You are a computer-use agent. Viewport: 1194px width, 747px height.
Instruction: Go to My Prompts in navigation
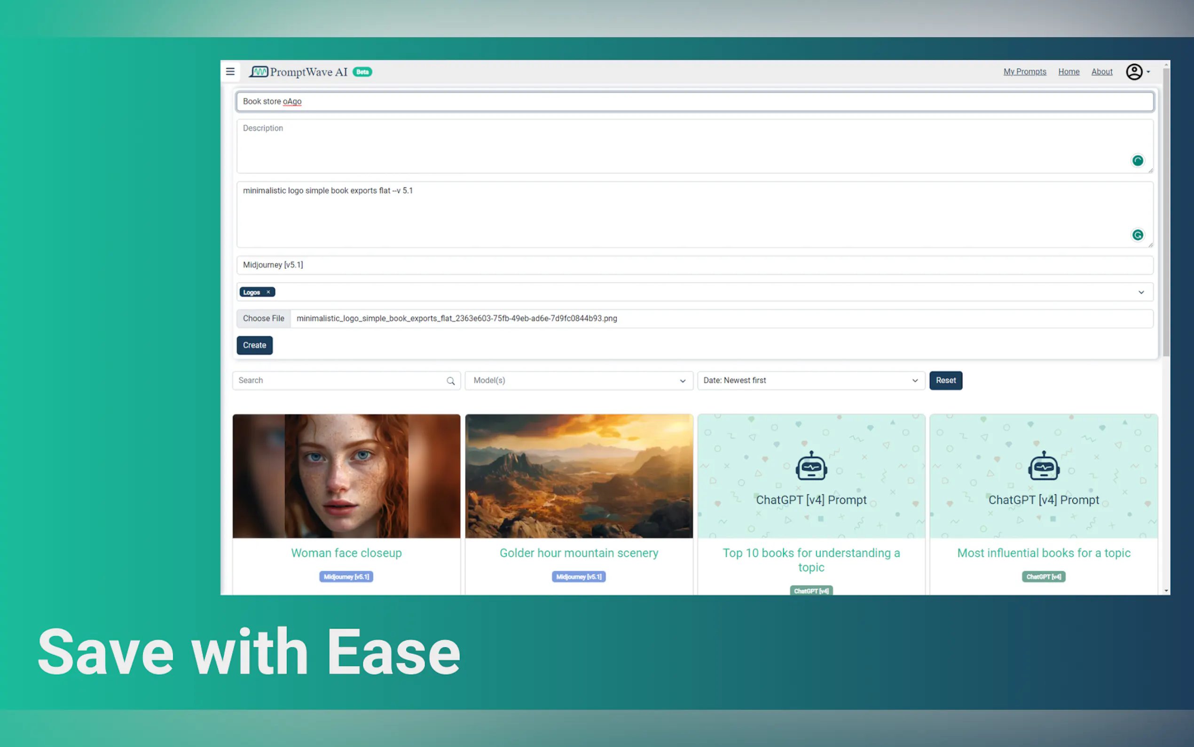pos(1025,72)
